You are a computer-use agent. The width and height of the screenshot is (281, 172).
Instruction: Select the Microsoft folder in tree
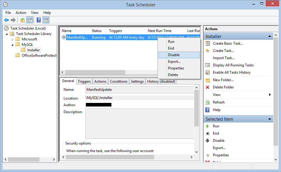[29, 39]
